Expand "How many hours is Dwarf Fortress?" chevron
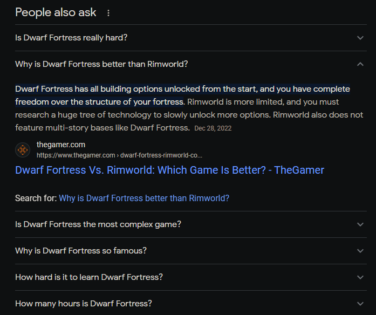The image size is (376, 315). click(360, 304)
